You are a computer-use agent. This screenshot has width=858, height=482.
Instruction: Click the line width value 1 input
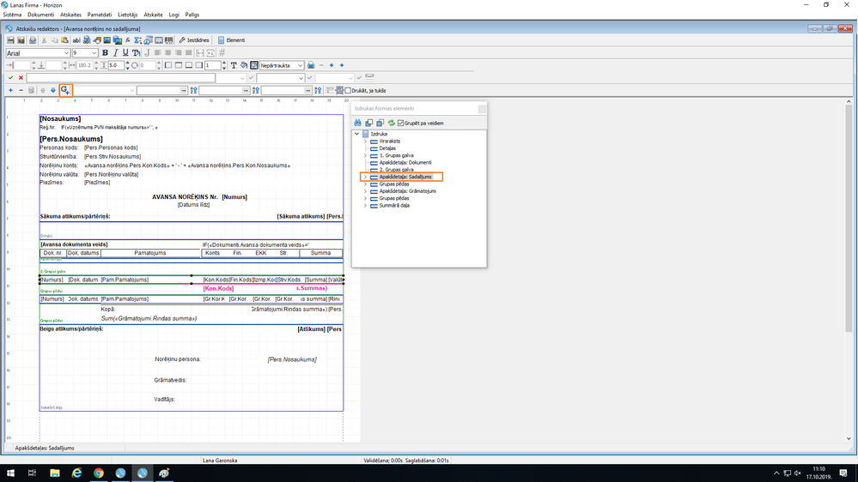(x=212, y=65)
